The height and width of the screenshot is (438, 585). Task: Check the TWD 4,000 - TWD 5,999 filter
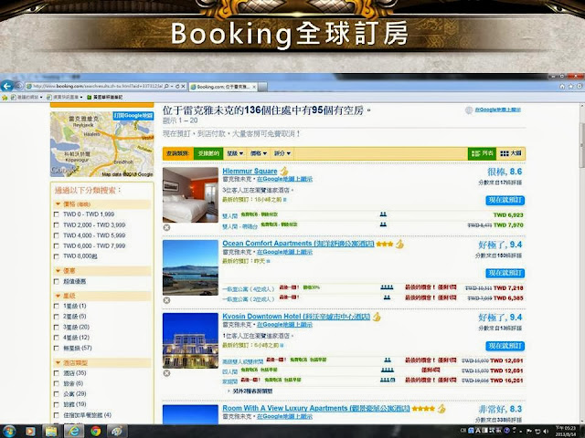click(x=57, y=235)
